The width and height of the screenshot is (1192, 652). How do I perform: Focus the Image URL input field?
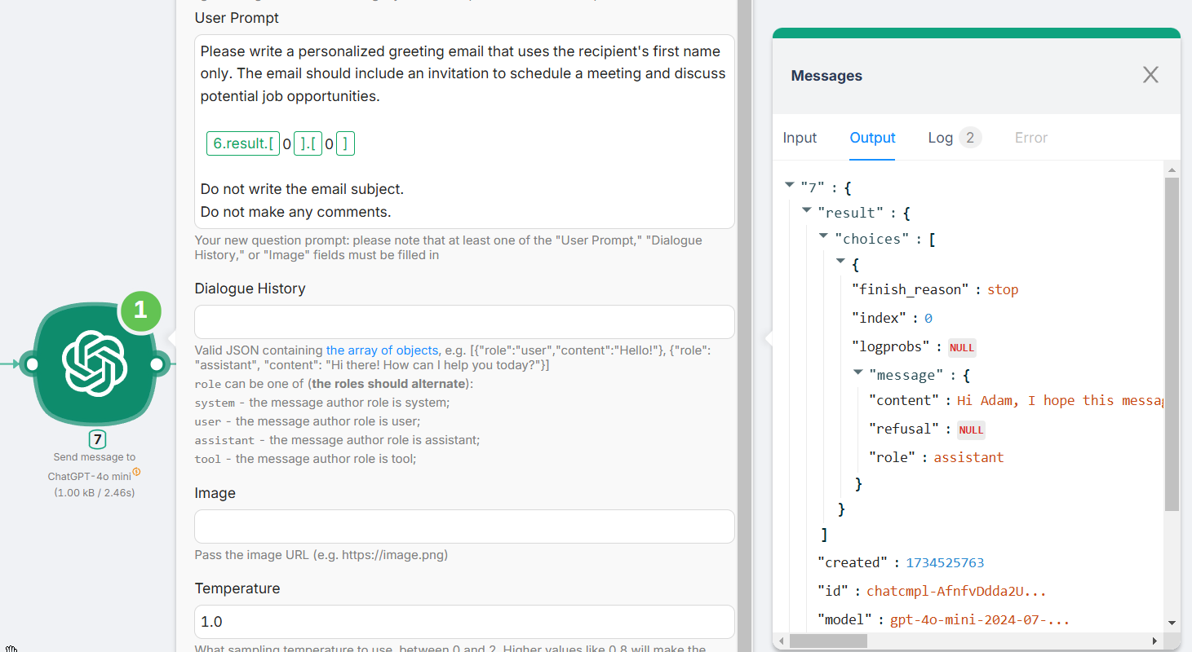(x=463, y=526)
